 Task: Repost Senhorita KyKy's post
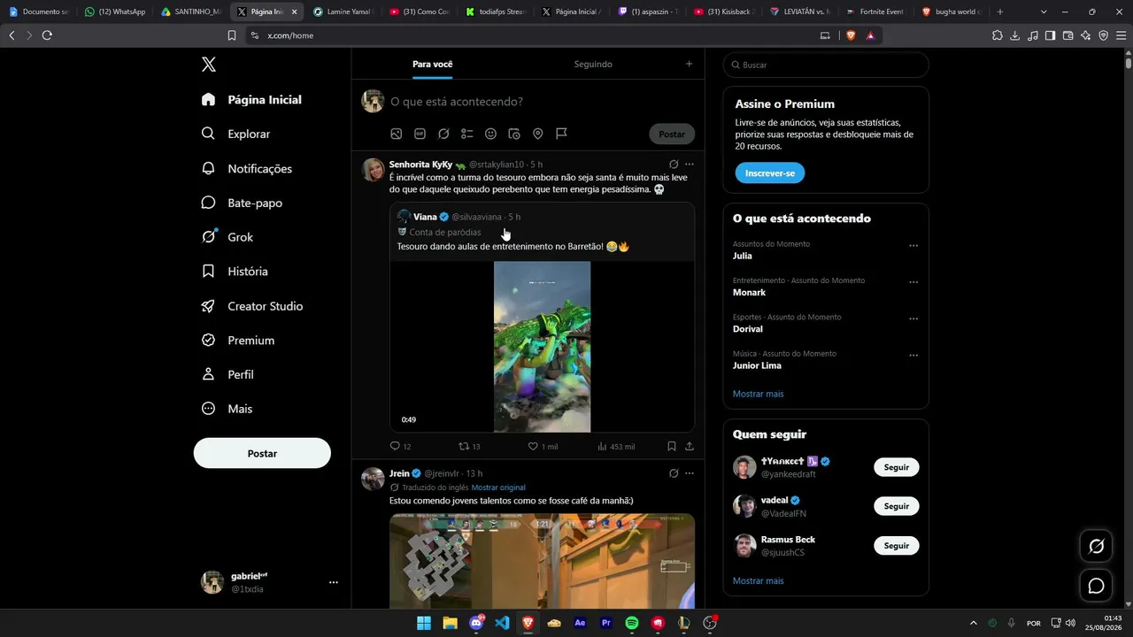(x=469, y=447)
